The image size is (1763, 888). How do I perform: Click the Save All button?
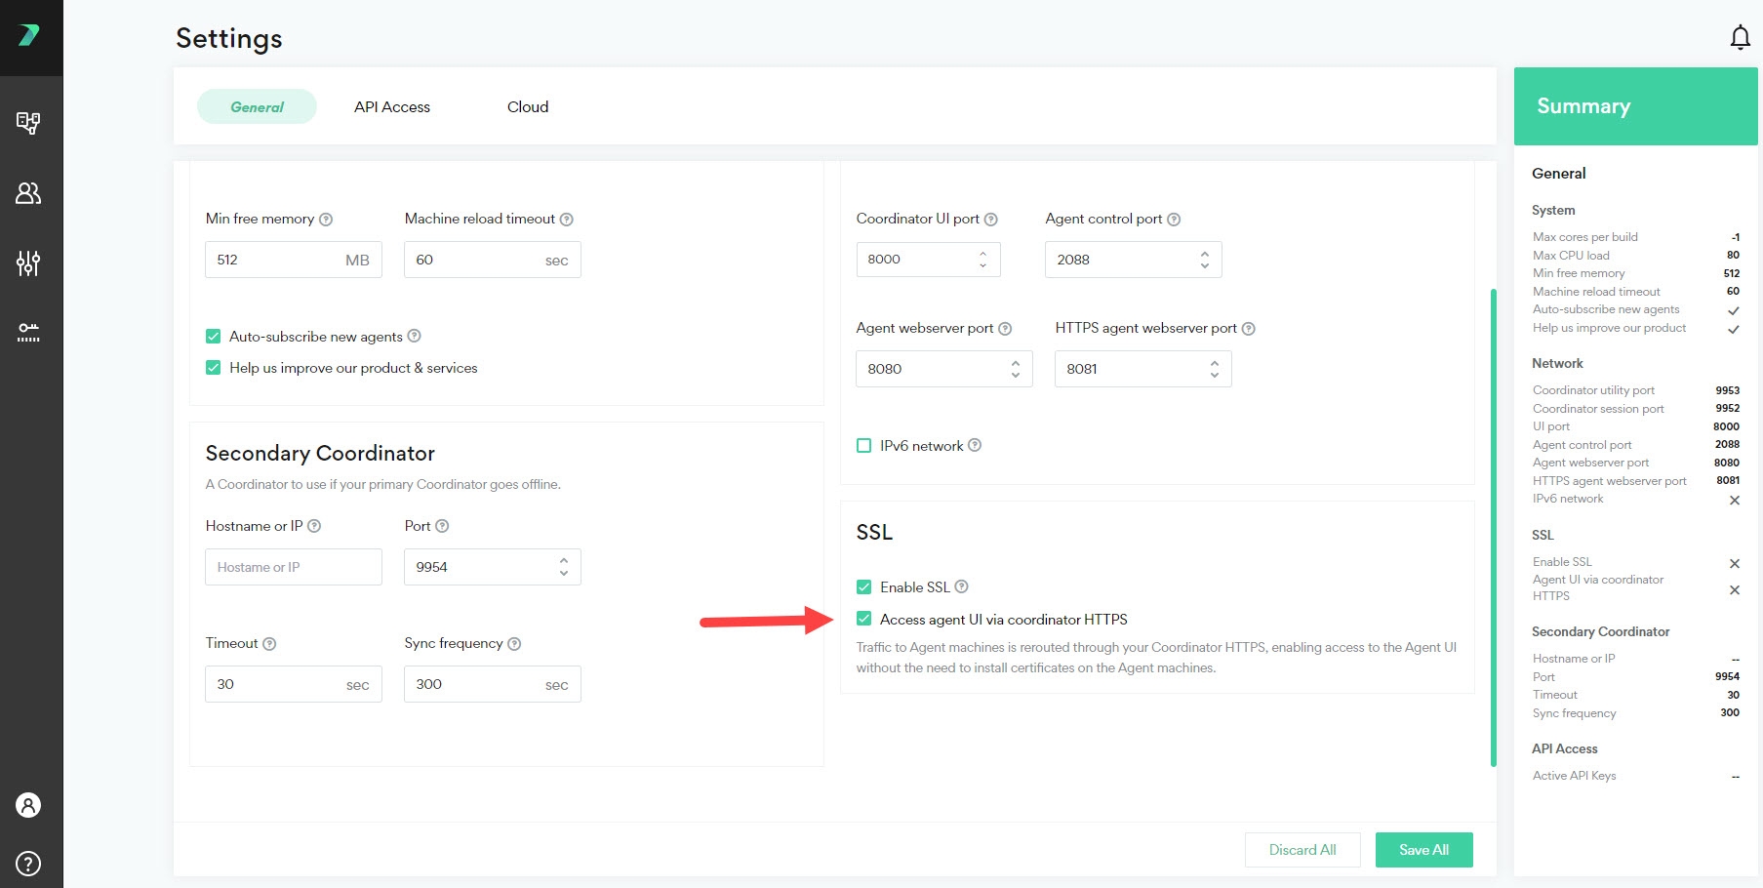coord(1423,850)
